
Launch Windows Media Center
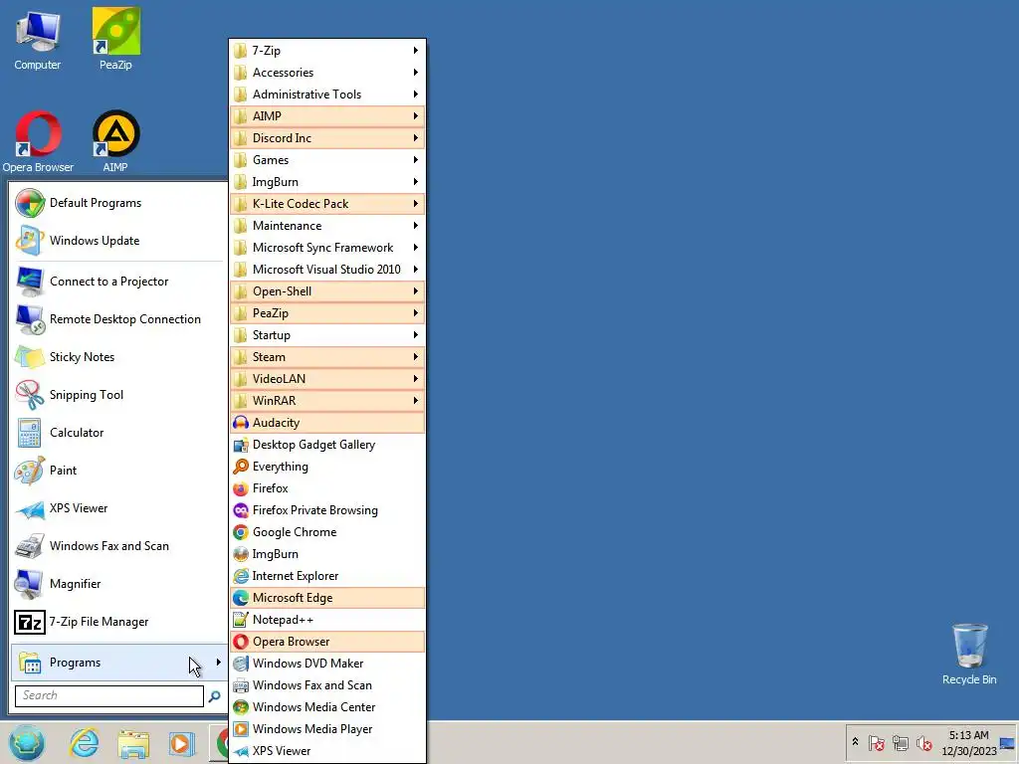[327, 707]
